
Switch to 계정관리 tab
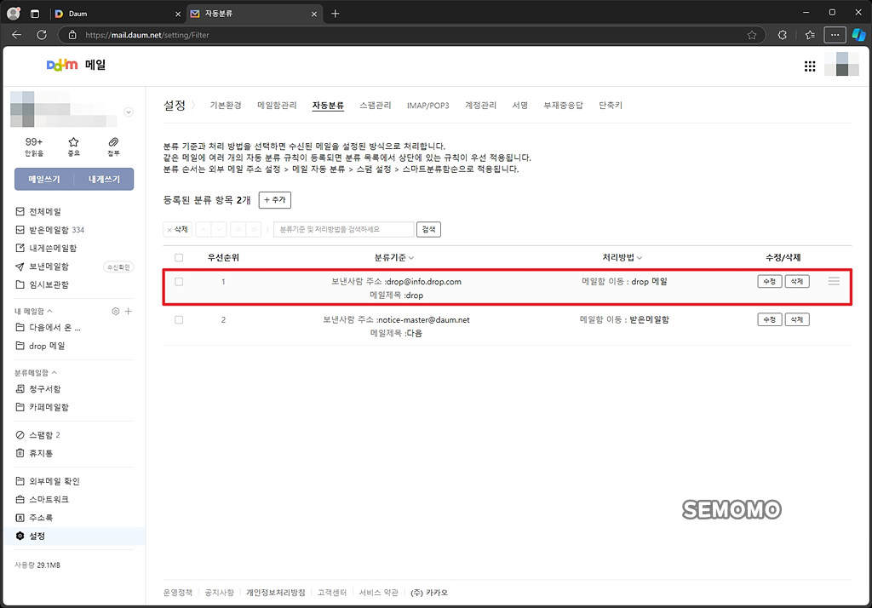[x=480, y=105]
